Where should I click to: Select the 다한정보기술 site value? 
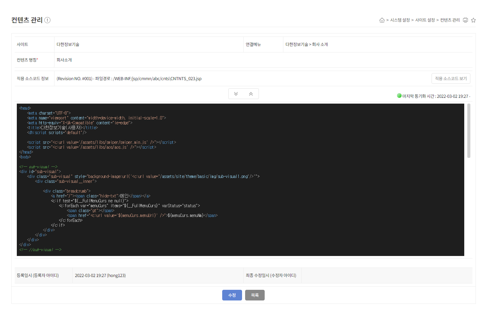[68, 44]
